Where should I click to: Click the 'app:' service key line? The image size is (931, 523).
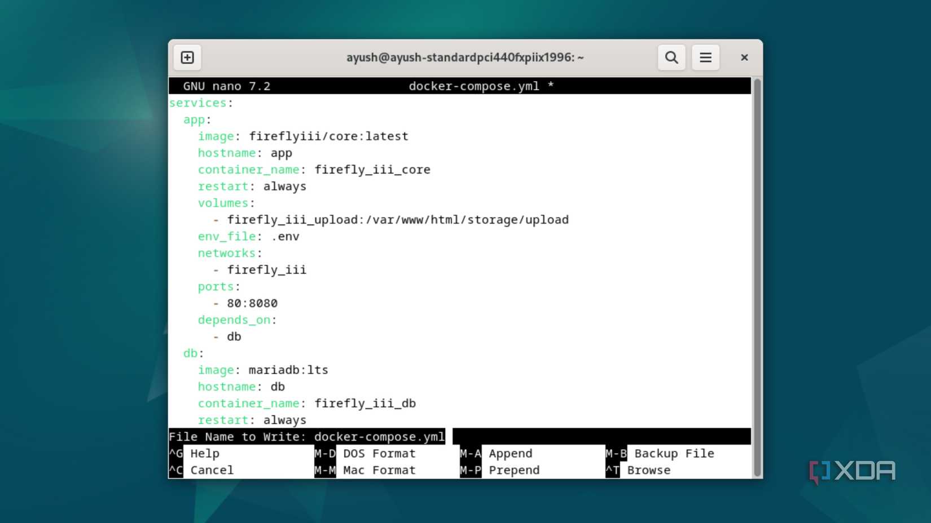tap(197, 119)
